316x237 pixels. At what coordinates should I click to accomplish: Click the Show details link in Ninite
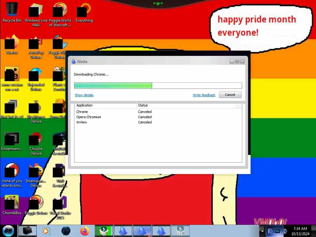84,95
